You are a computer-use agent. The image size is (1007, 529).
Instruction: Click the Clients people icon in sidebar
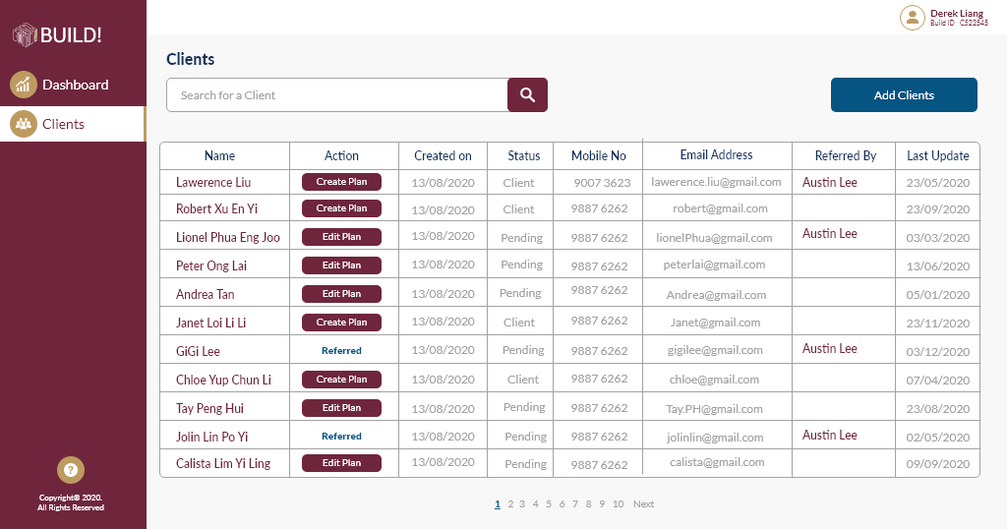click(x=23, y=124)
